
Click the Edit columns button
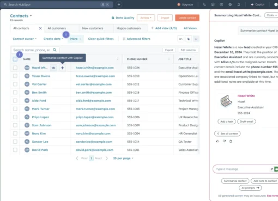pyautogui.click(x=188, y=50)
